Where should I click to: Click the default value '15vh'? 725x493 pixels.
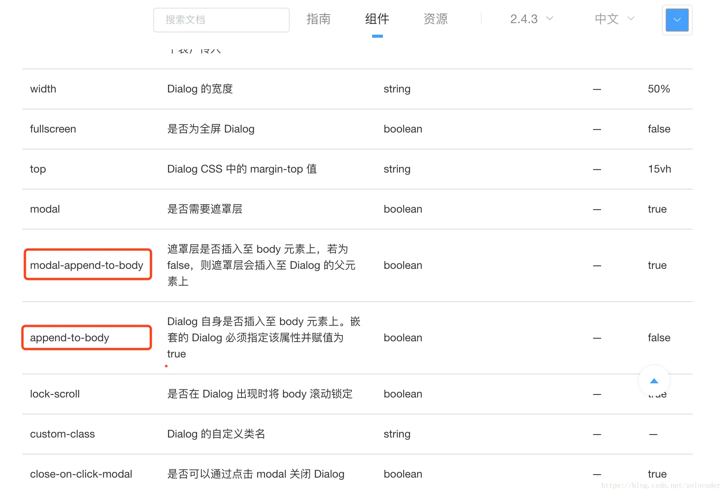(660, 169)
